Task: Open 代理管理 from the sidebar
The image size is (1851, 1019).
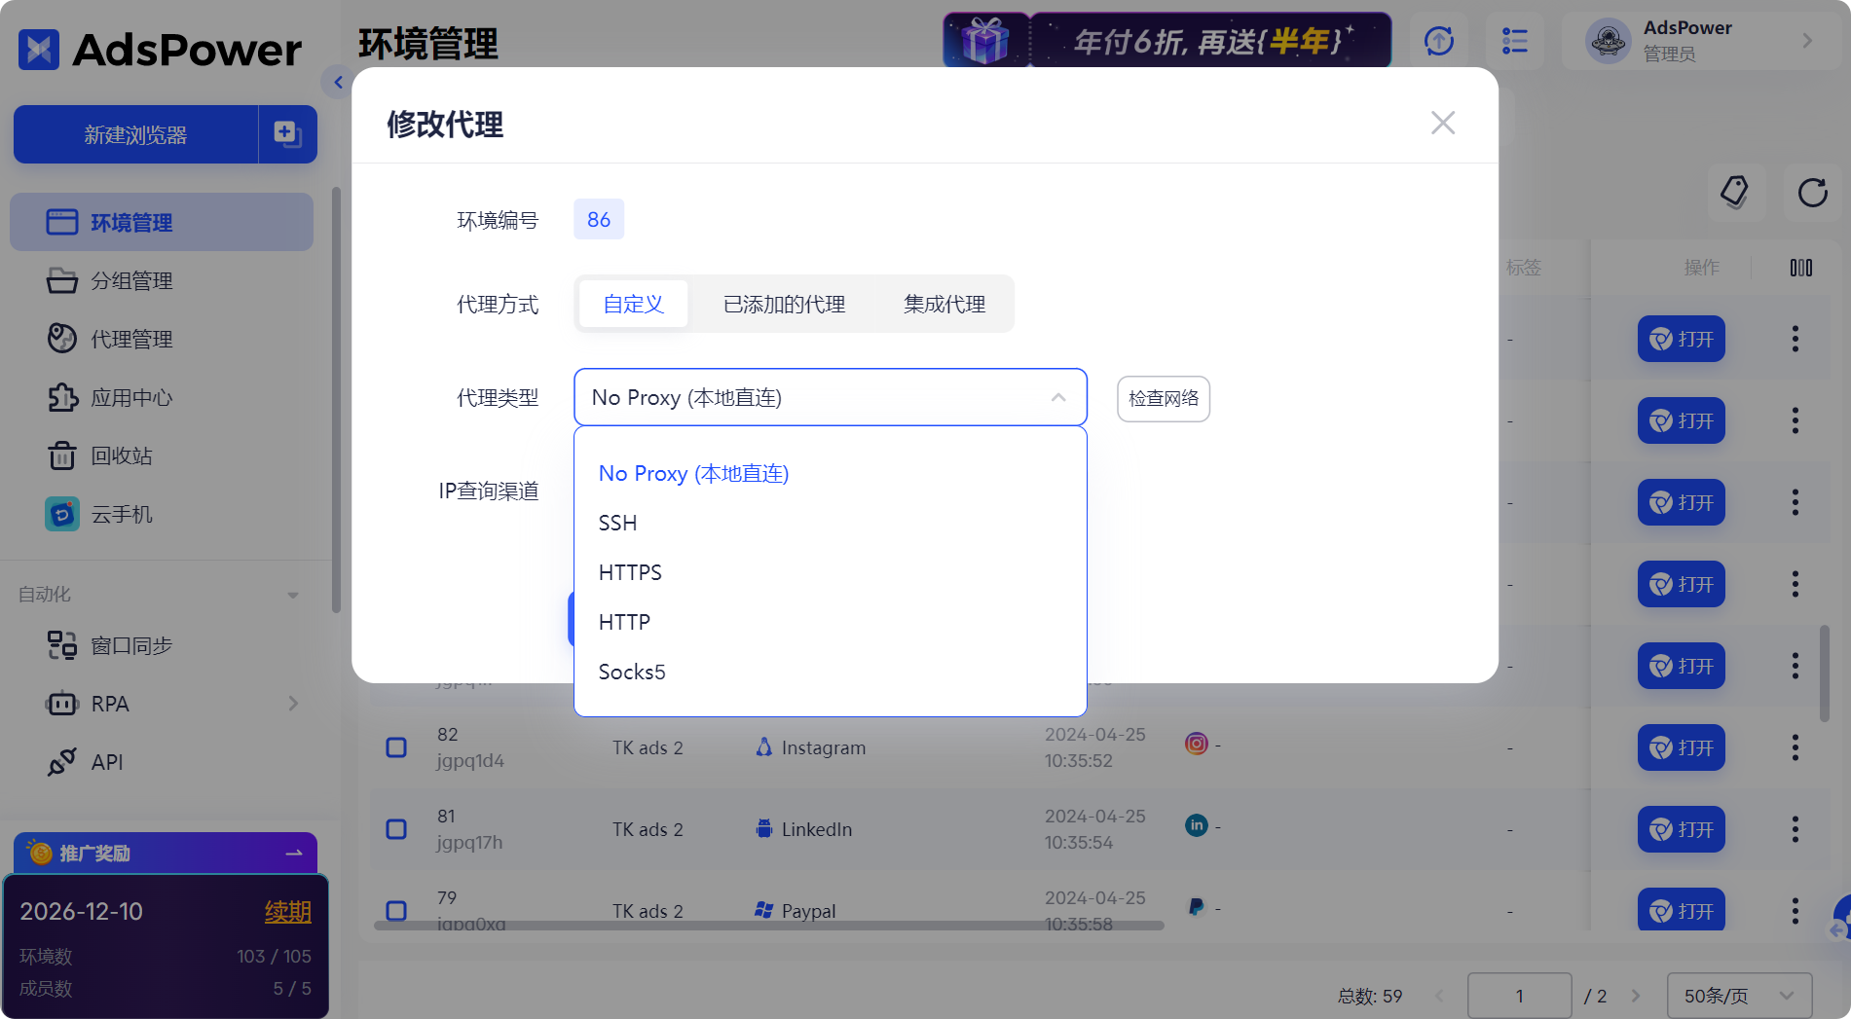Action: click(130, 339)
